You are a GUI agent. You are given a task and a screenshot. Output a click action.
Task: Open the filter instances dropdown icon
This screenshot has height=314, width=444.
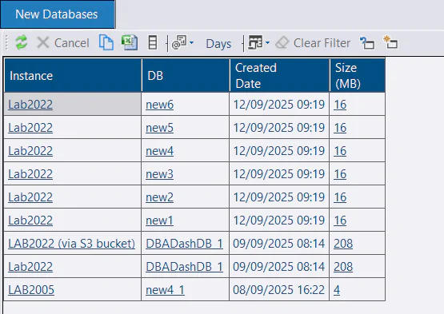click(182, 43)
